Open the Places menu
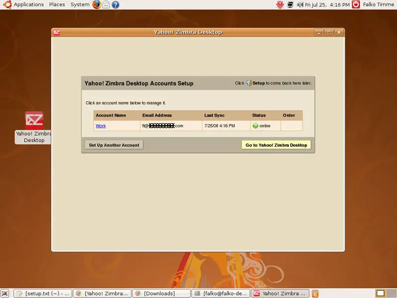The image size is (397, 298). point(57,4)
